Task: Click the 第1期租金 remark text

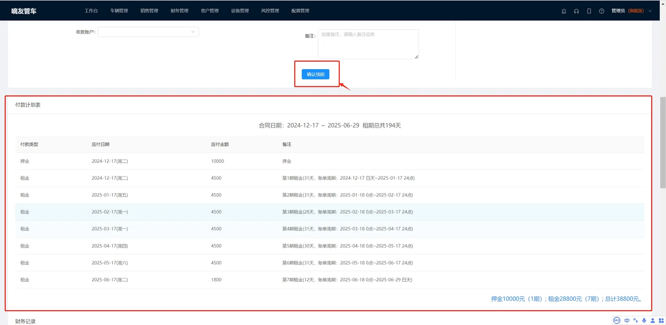Action: coord(348,178)
